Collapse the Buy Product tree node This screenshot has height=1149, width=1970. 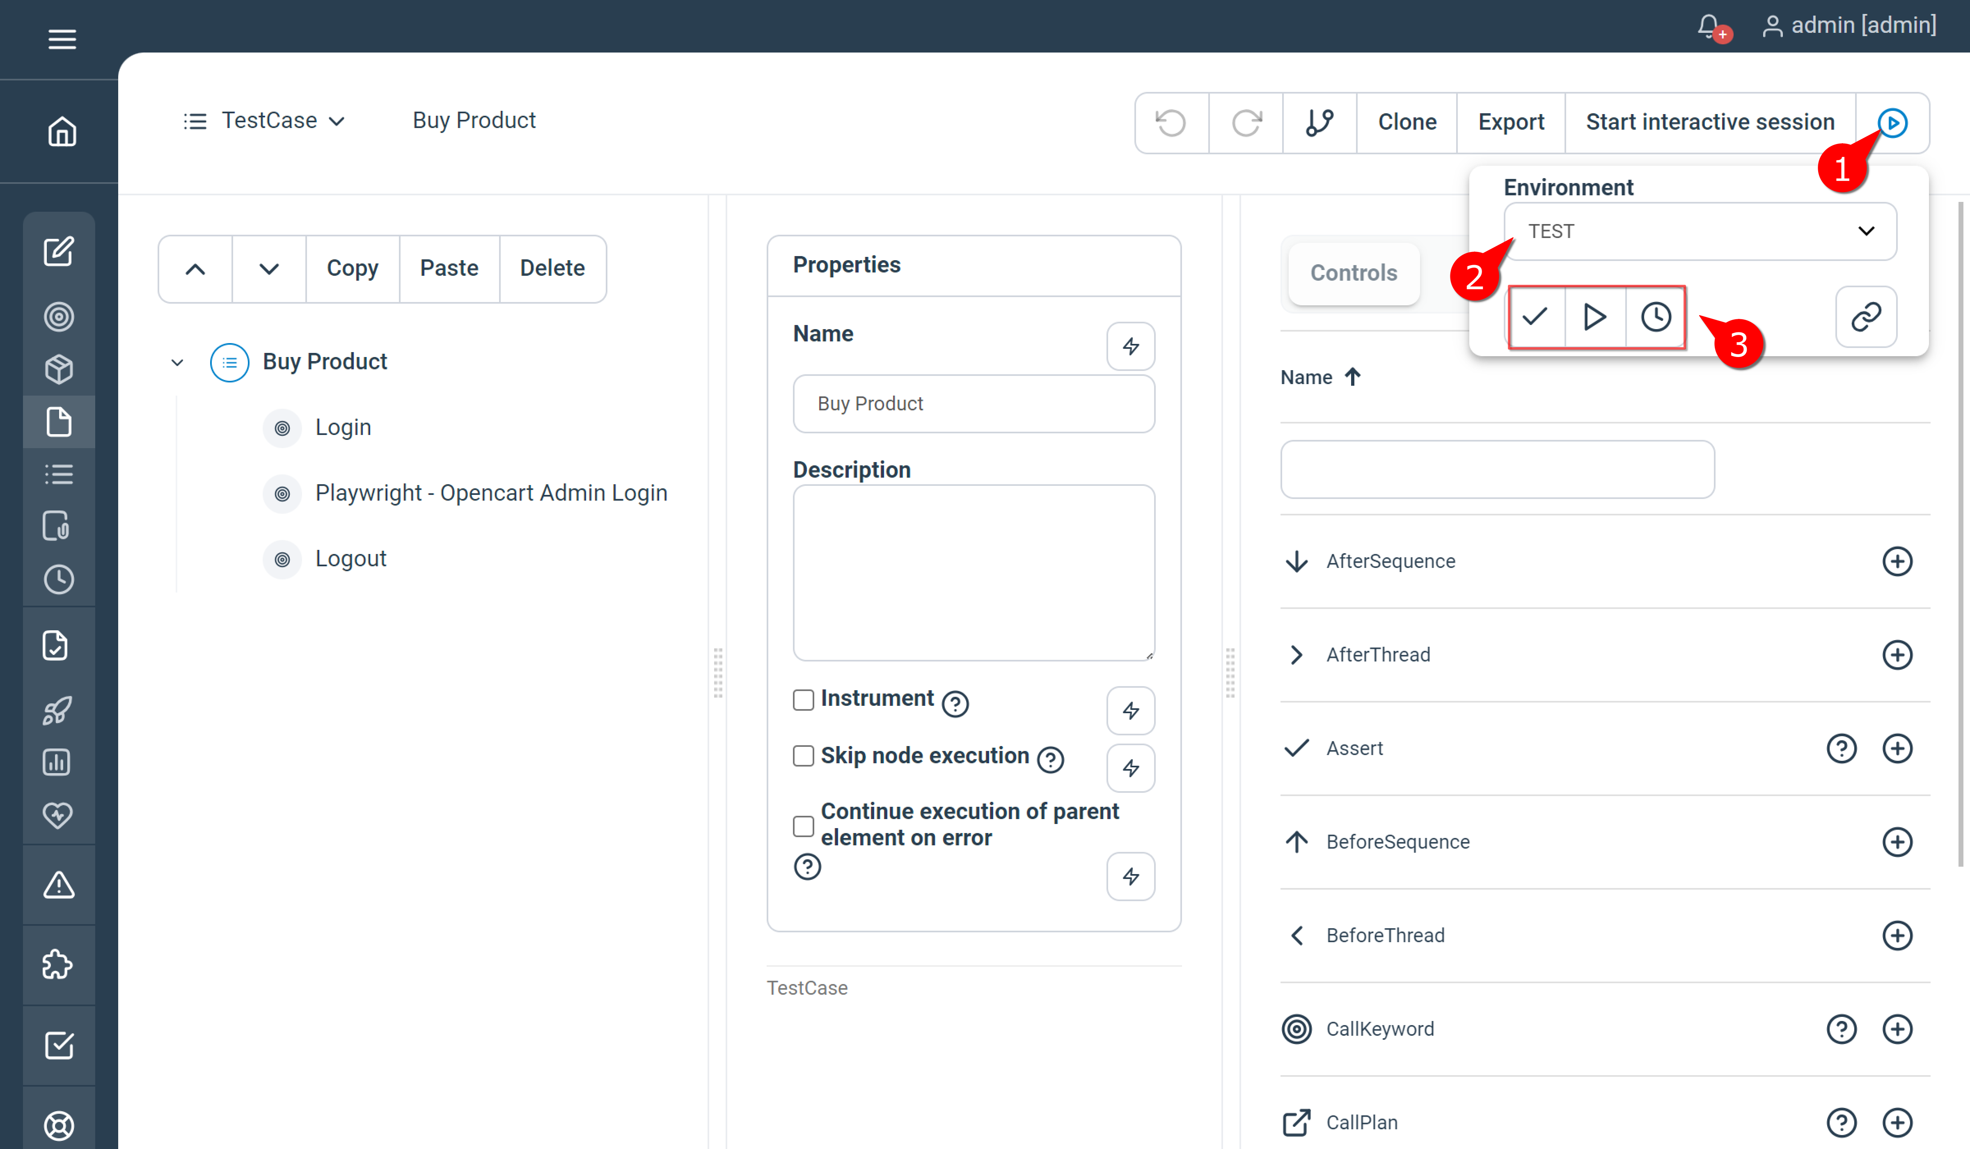tap(176, 362)
